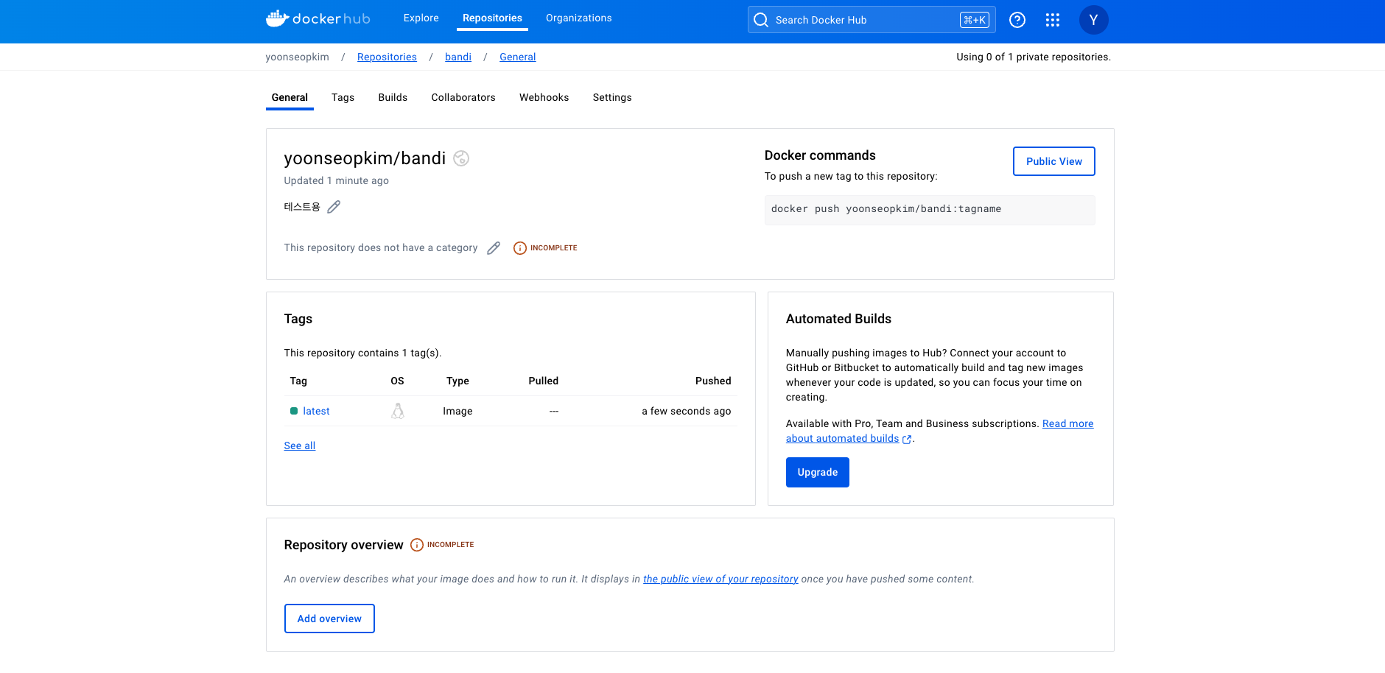Screen dimensions: 1385x673
Task: Open the General breadcrumb link
Action: [x=518, y=57]
